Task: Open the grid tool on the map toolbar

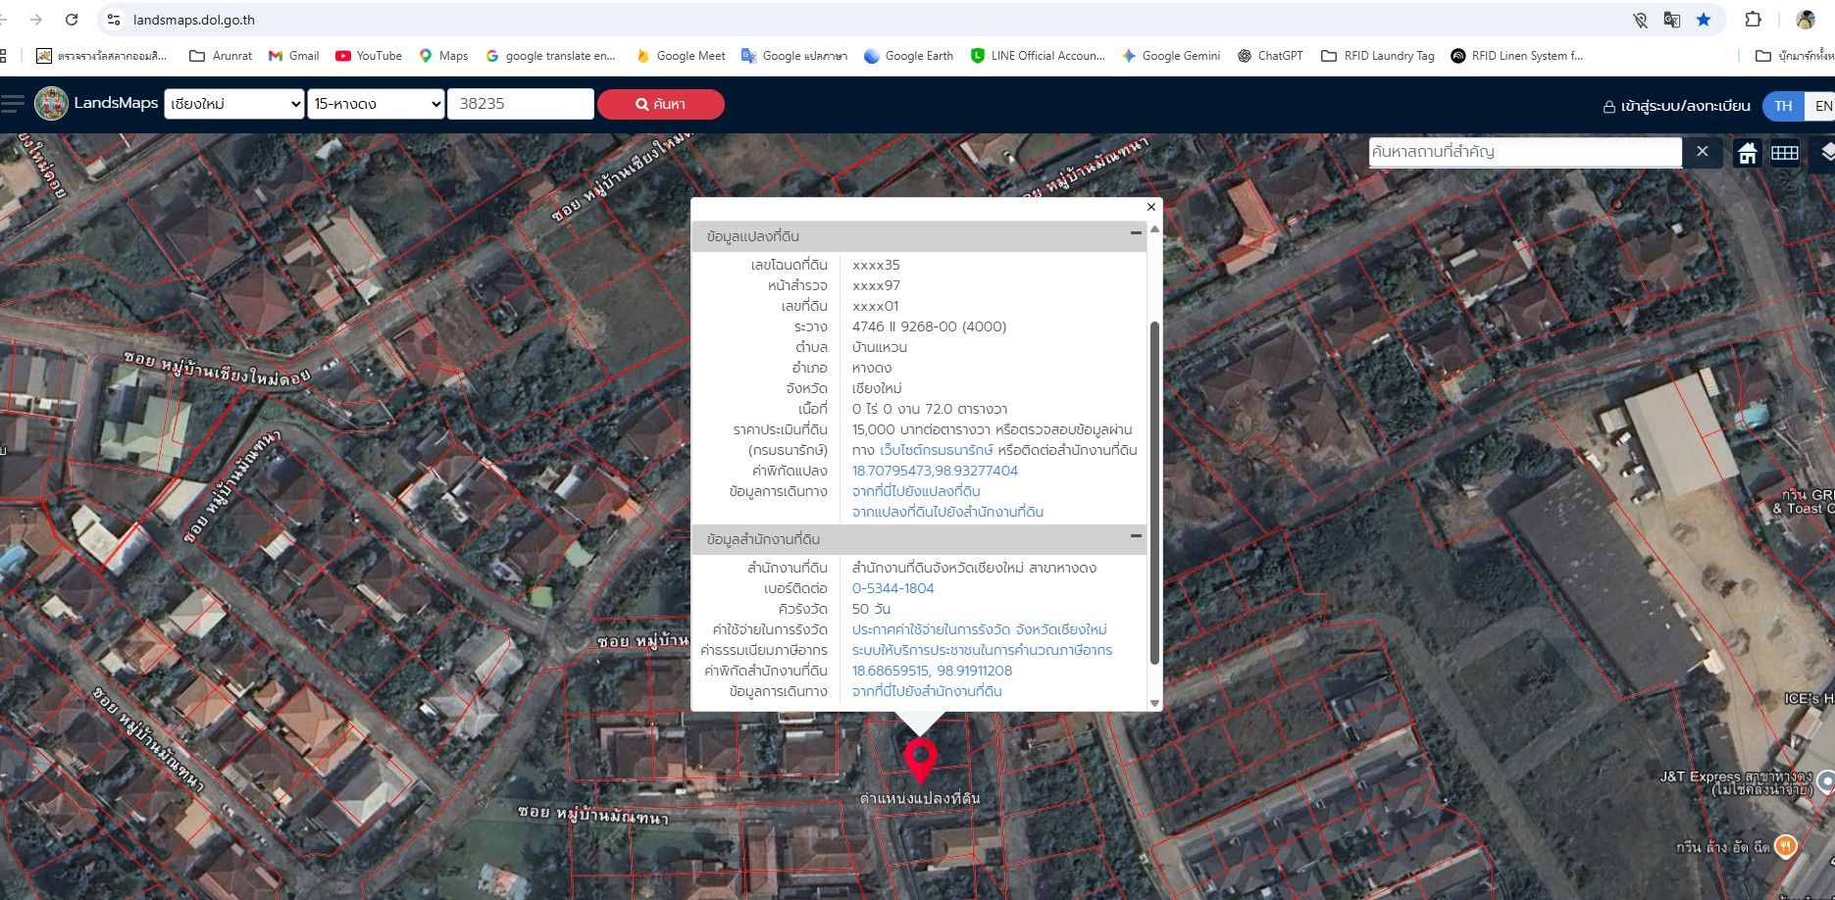Action: (1784, 153)
